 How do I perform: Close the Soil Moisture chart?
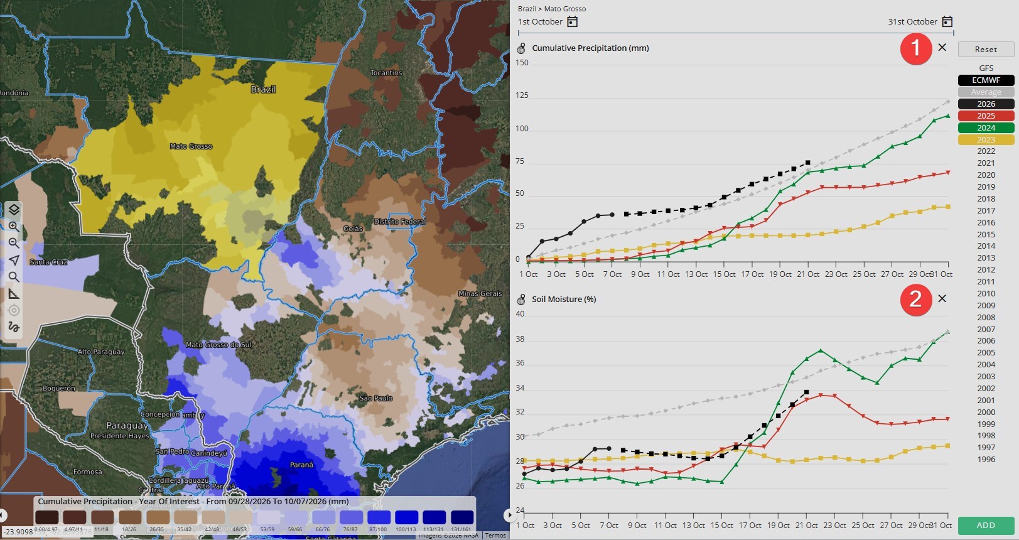click(x=942, y=298)
